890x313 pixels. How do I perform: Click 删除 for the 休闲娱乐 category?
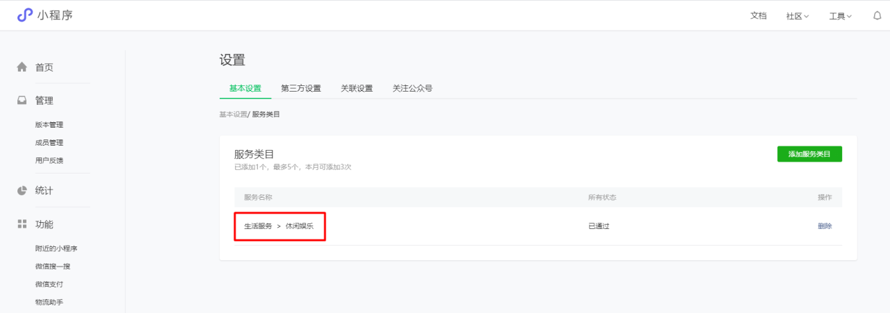tap(825, 226)
